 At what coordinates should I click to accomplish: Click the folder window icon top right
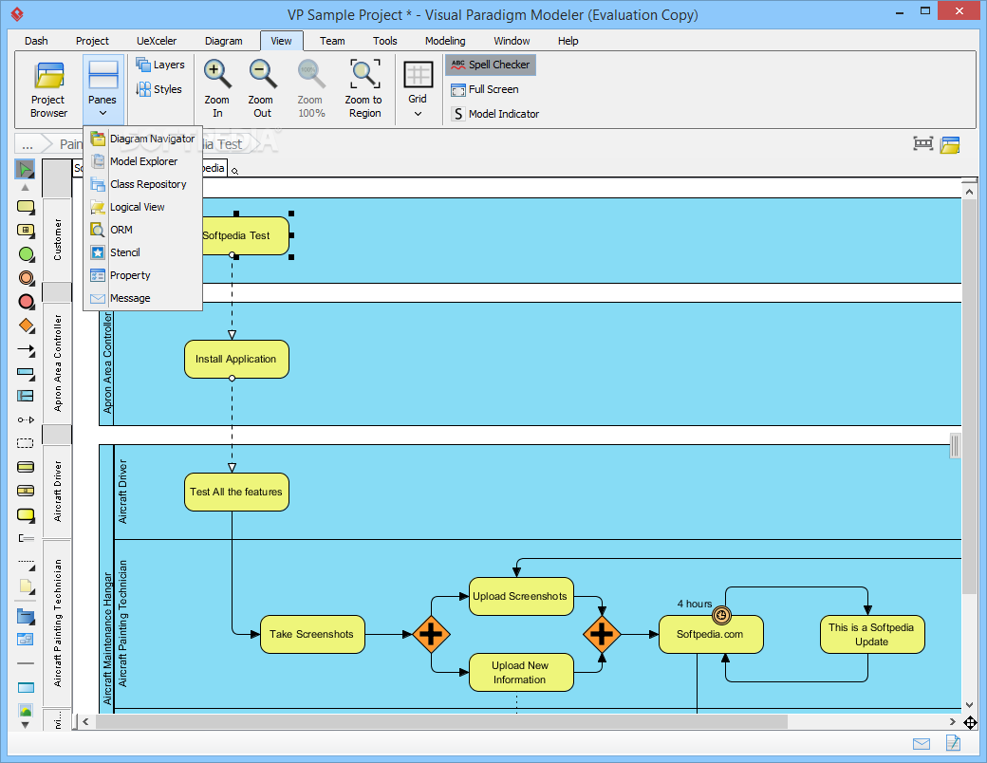[950, 145]
